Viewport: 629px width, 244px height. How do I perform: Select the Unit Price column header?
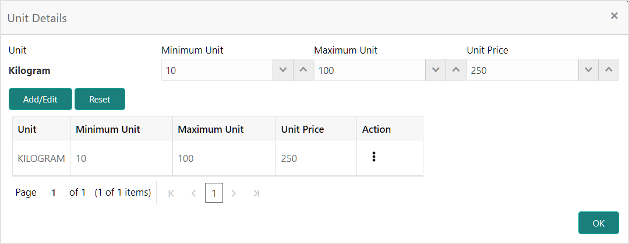(302, 129)
